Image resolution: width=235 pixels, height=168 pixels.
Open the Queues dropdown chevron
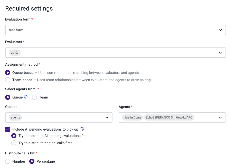pos(107,117)
